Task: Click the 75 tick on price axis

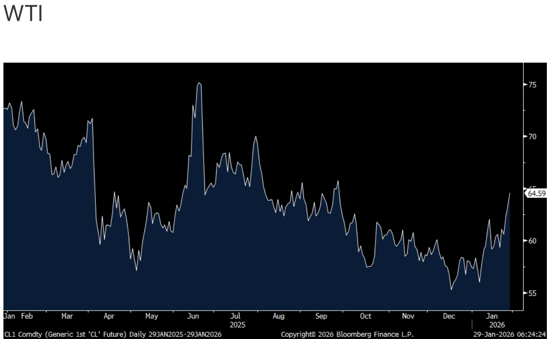Action: tap(532, 85)
